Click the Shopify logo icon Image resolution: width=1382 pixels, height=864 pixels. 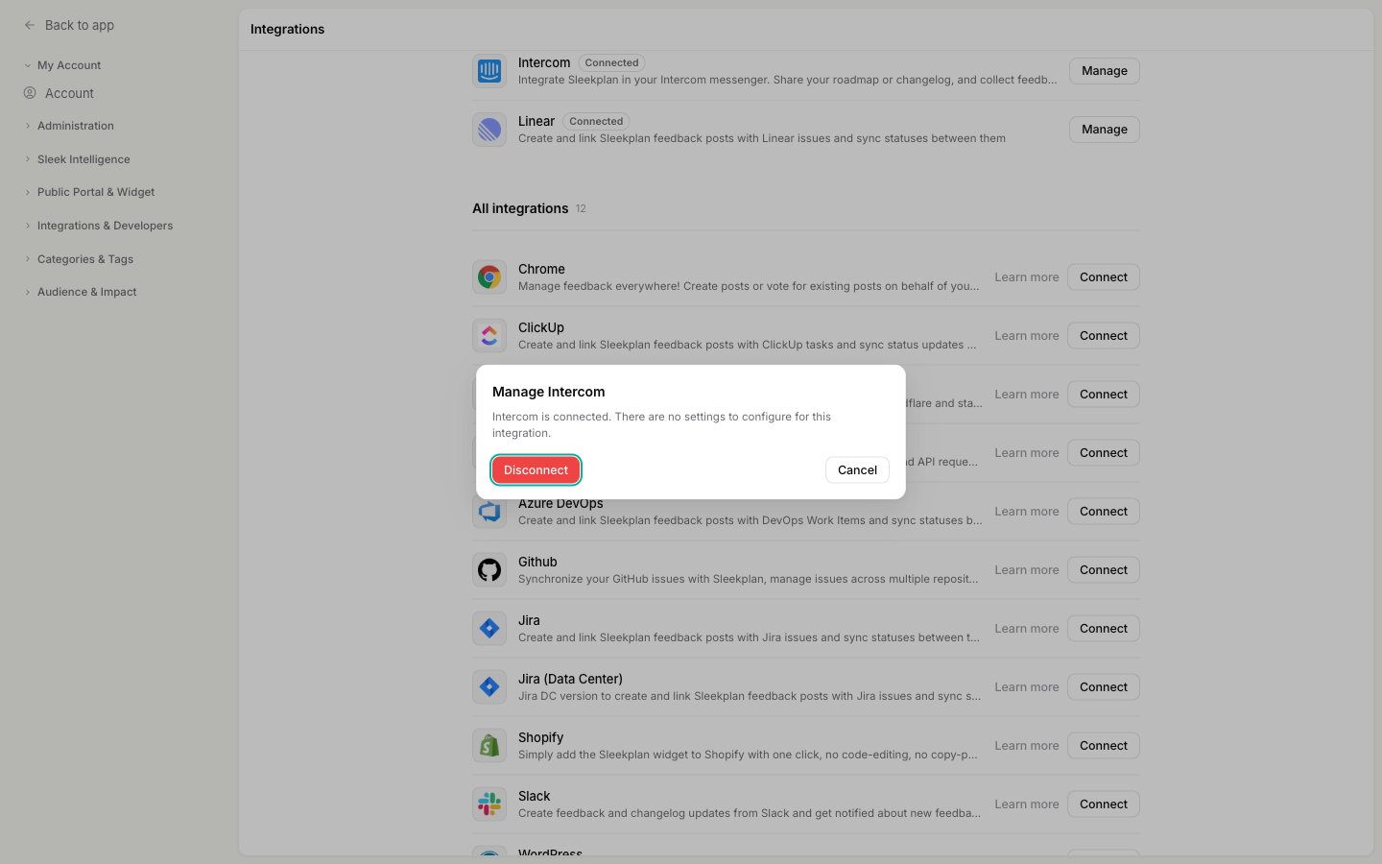click(489, 746)
